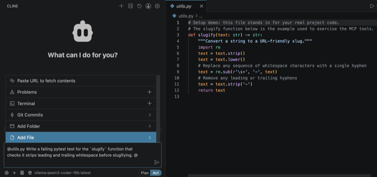This screenshot has width=377, height=177.
Task: Close the utils.py tab
Action: click(202, 6)
